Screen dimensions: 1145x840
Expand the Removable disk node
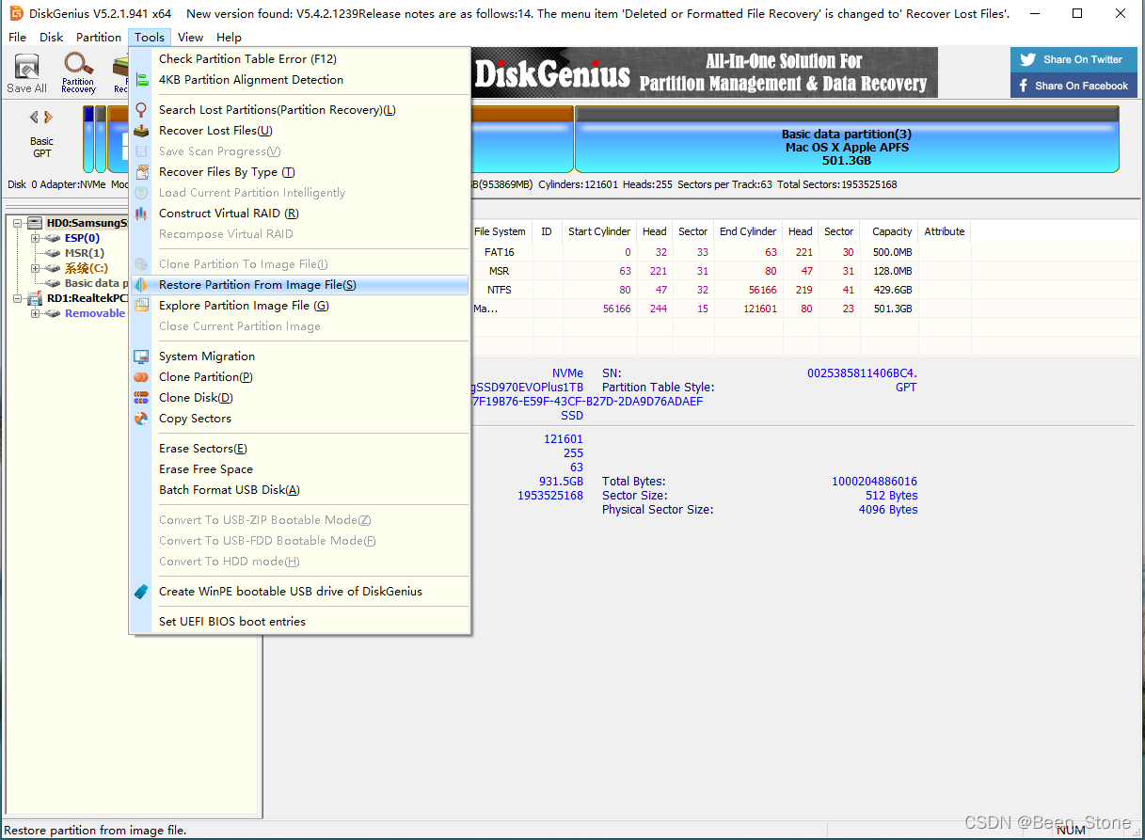pyautogui.click(x=35, y=313)
